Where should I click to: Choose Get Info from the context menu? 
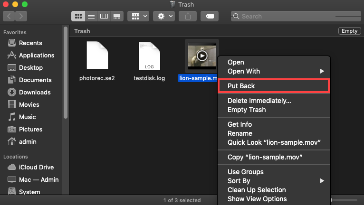click(274, 124)
